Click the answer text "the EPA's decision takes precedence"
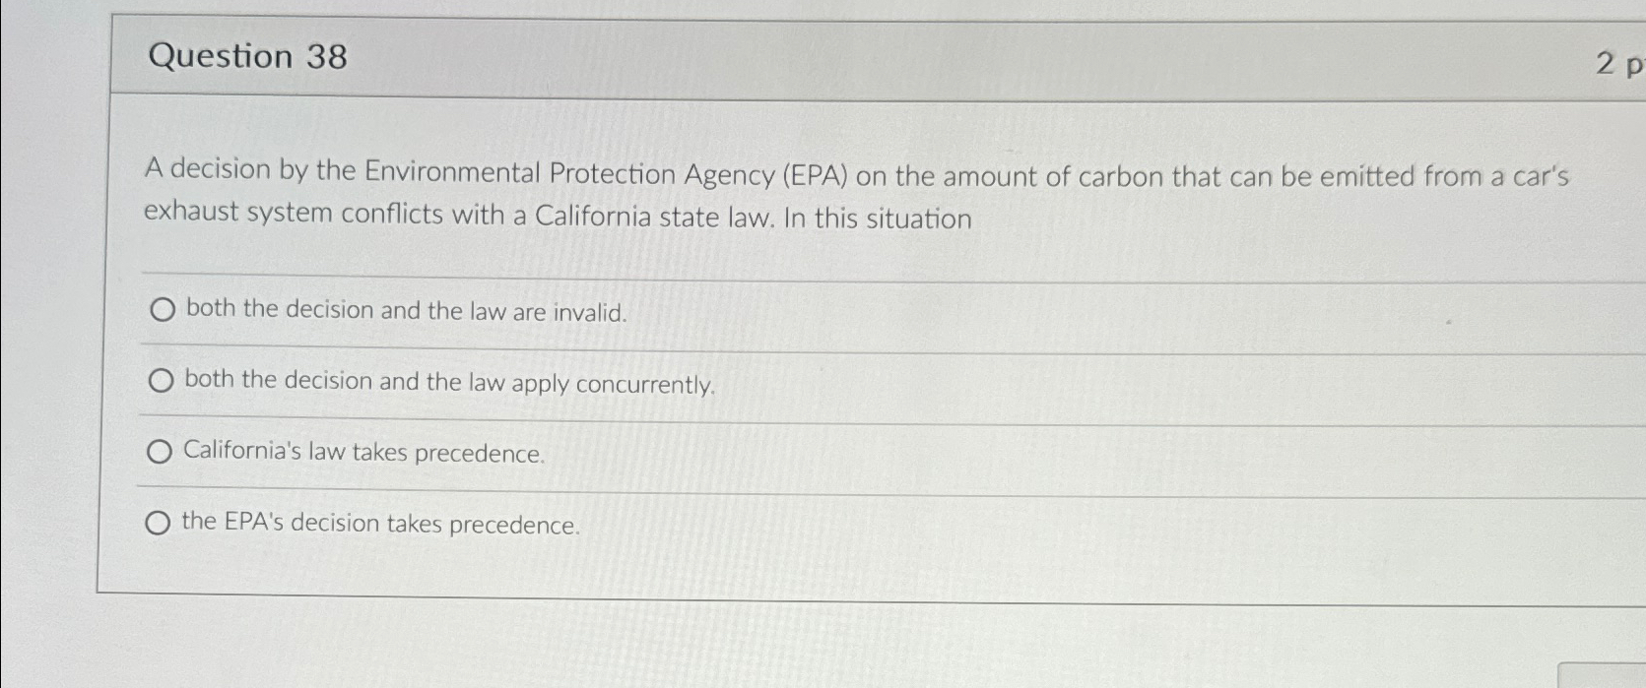 click(x=379, y=525)
